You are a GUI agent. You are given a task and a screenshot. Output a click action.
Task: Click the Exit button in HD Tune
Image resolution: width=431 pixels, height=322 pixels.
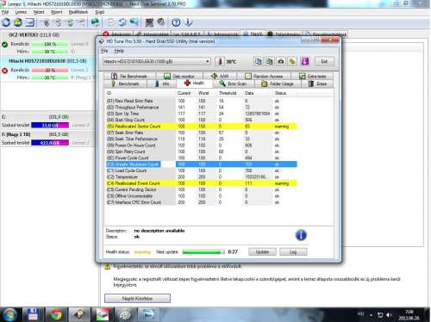point(324,61)
